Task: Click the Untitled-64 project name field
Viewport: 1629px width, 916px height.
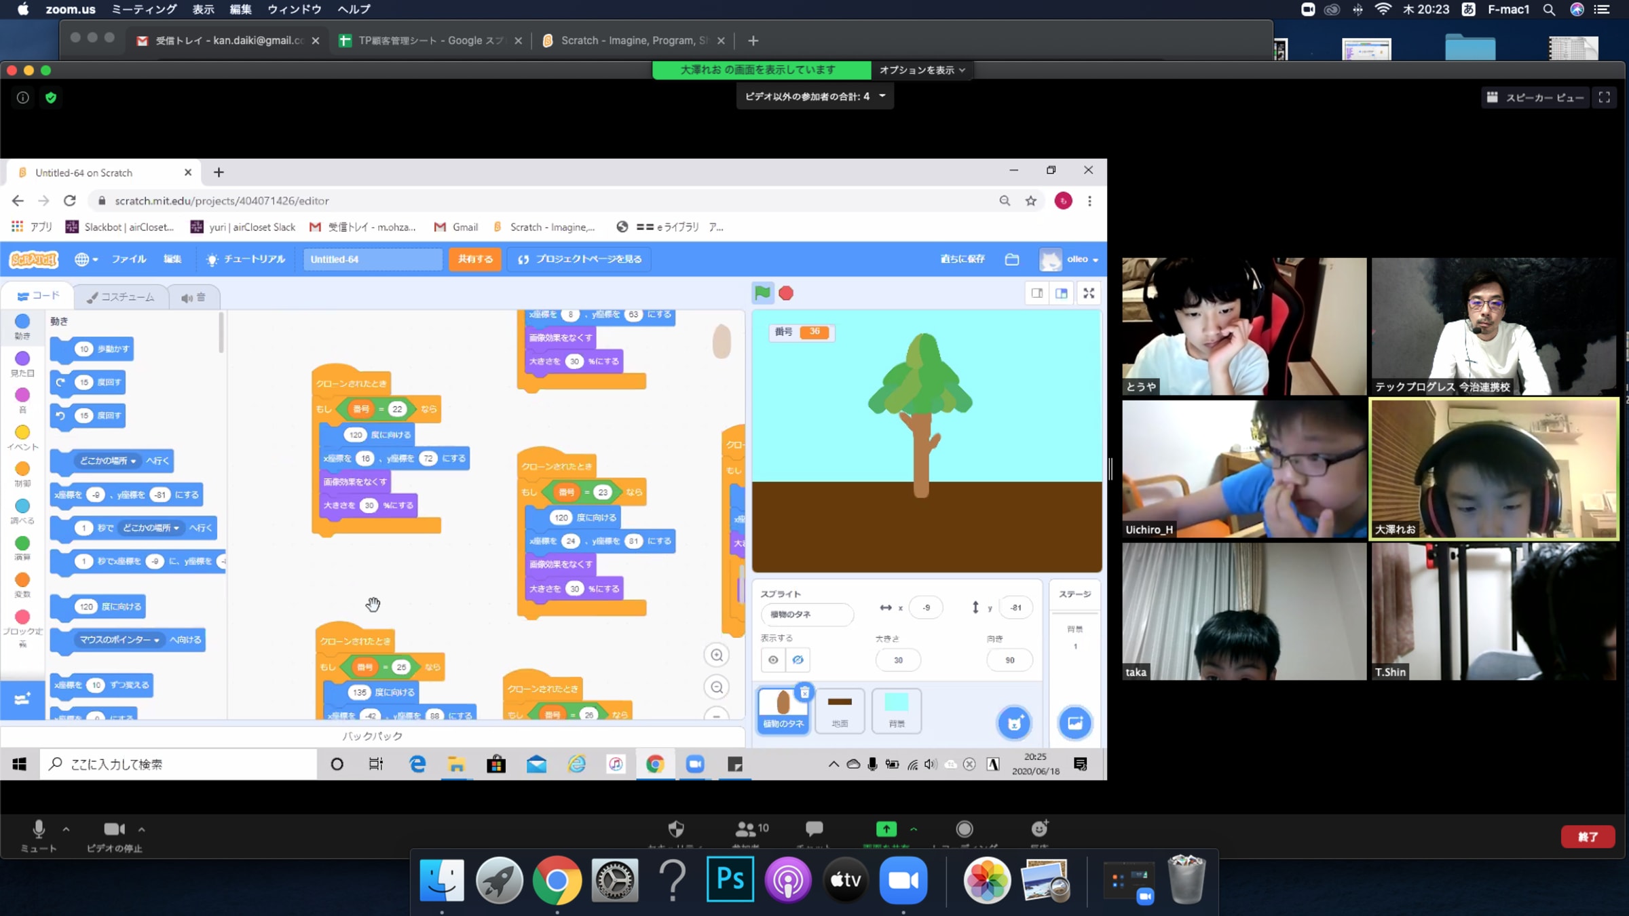Action: click(x=372, y=259)
